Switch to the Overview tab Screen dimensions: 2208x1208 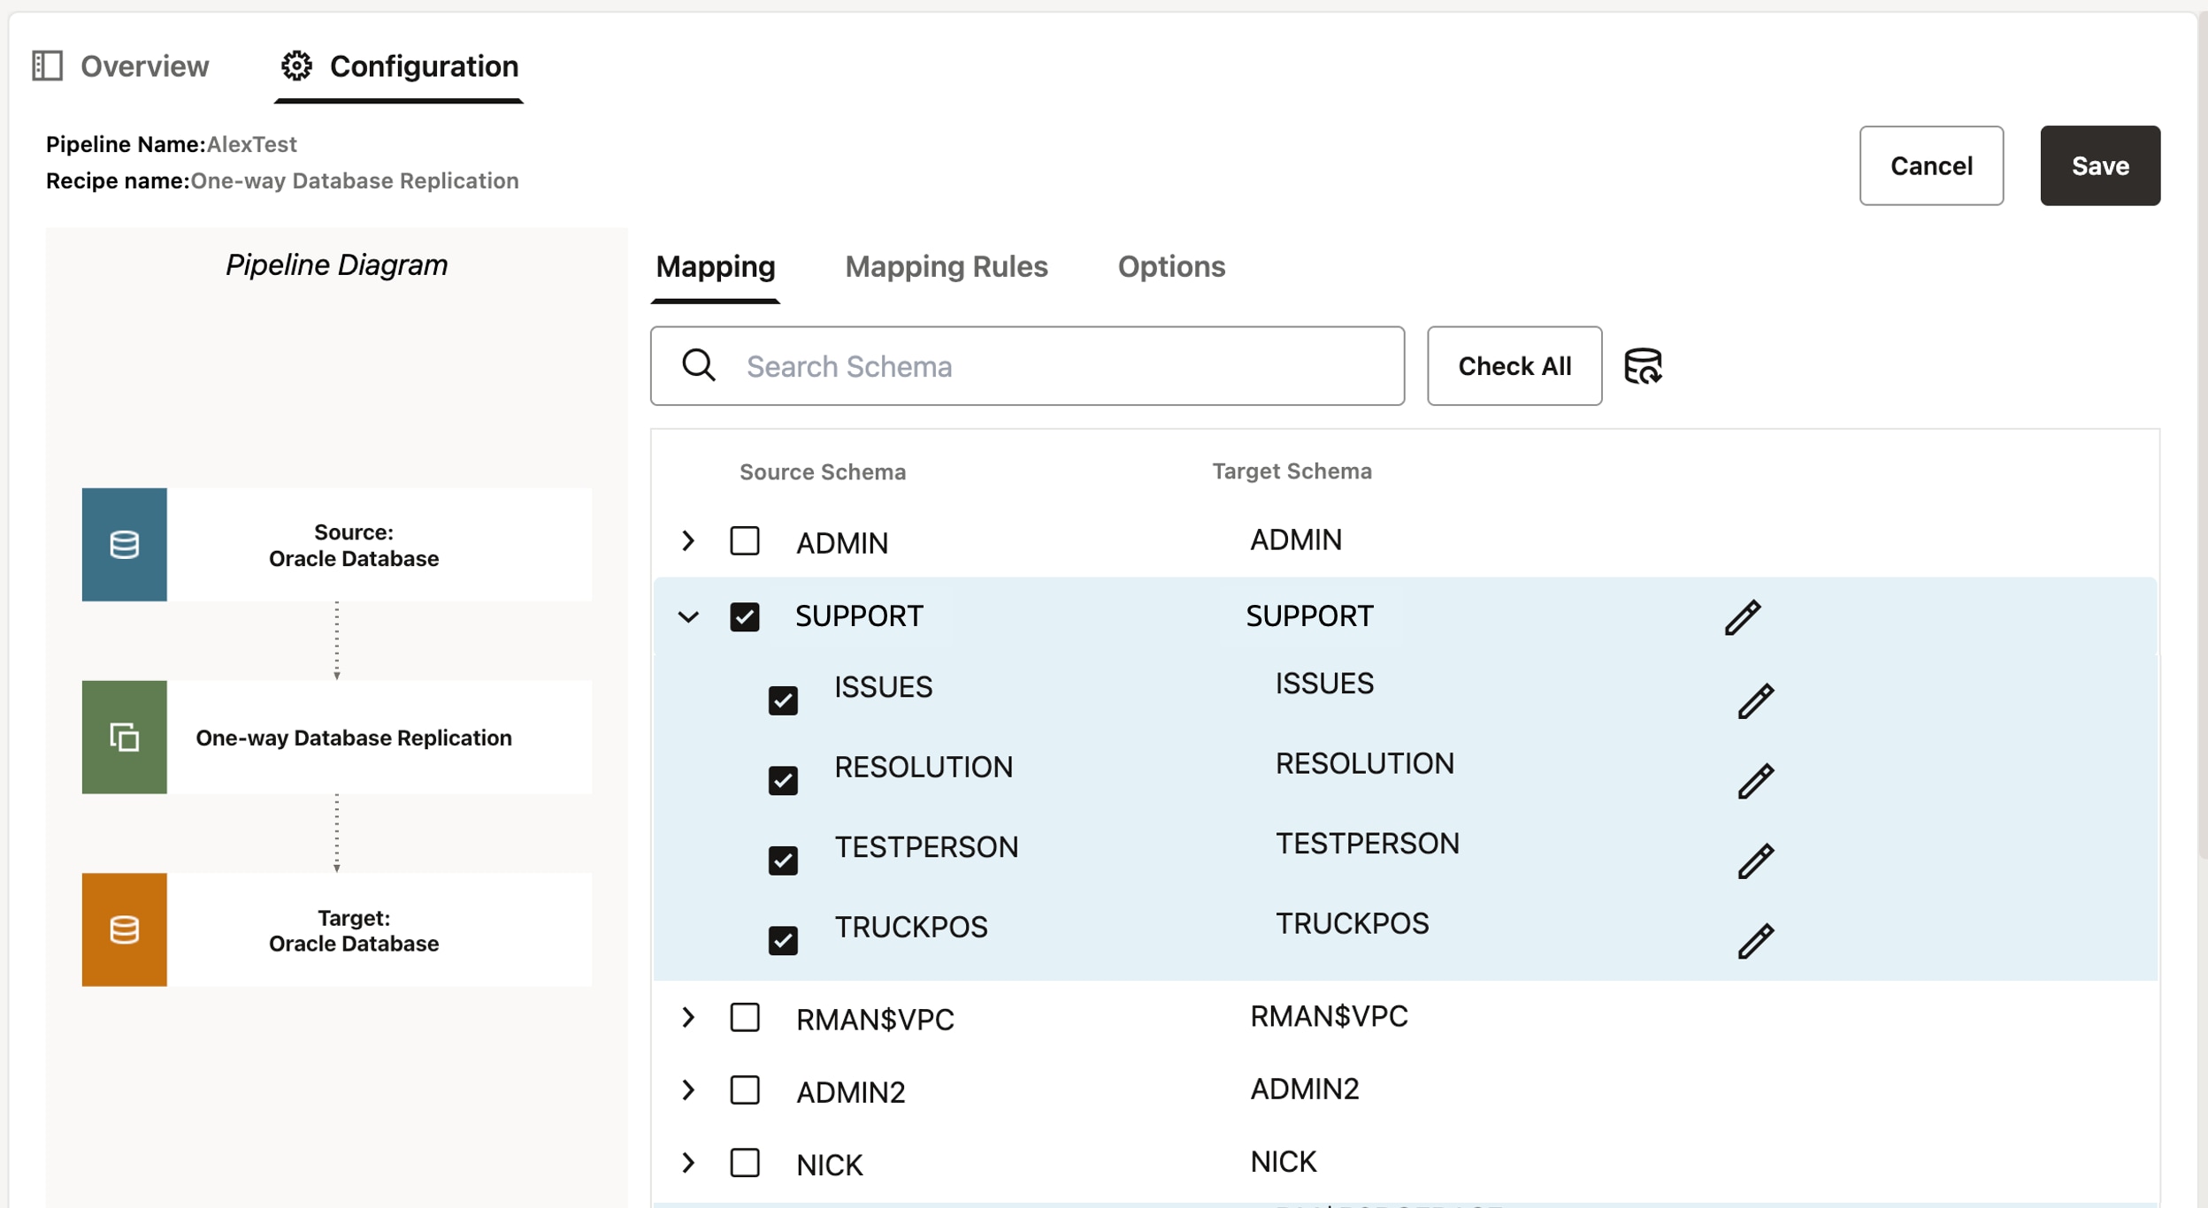[x=120, y=66]
